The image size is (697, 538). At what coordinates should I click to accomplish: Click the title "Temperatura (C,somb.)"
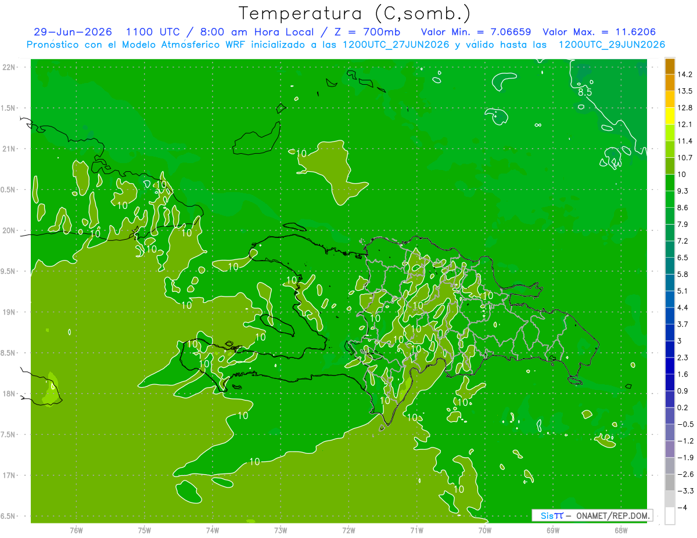355,13
